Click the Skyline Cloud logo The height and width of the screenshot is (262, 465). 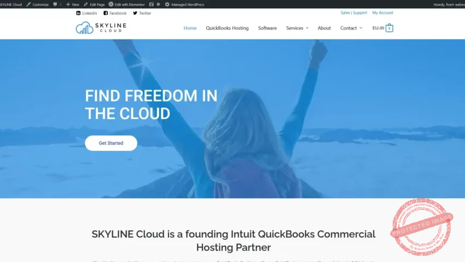point(99,28)
